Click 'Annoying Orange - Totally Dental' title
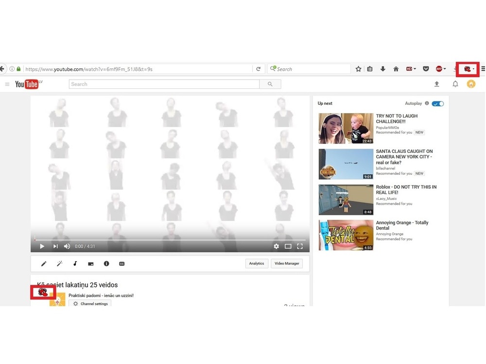 (x=402, y=225)
